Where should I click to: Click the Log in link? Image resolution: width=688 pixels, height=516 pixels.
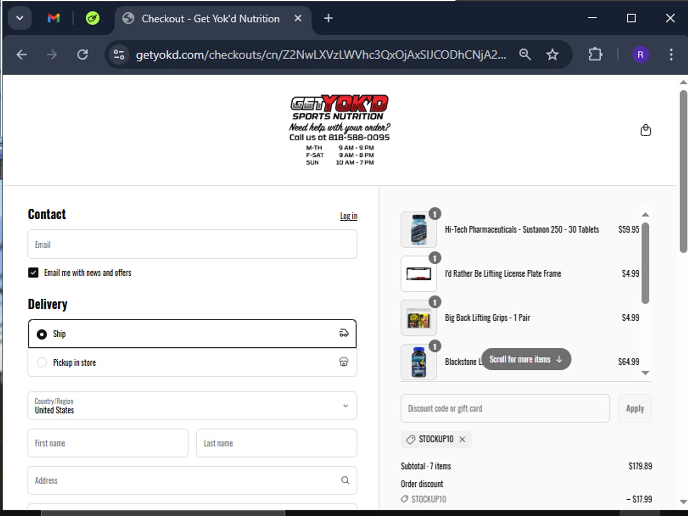pos(349,216)
